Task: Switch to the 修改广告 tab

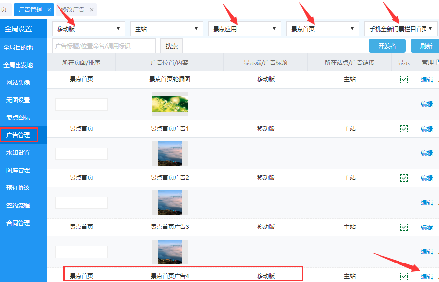Action: point(72,10)
